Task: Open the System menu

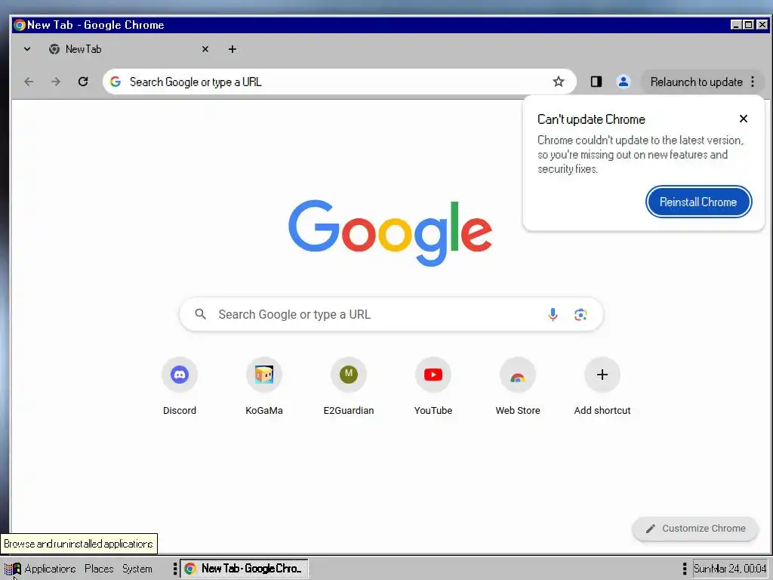Action: 137,569
